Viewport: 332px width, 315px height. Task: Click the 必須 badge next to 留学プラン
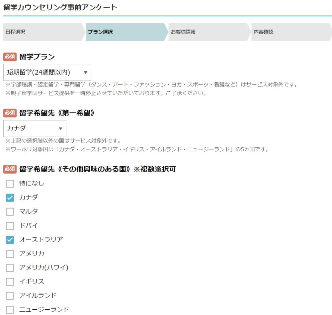coord(9,56)
